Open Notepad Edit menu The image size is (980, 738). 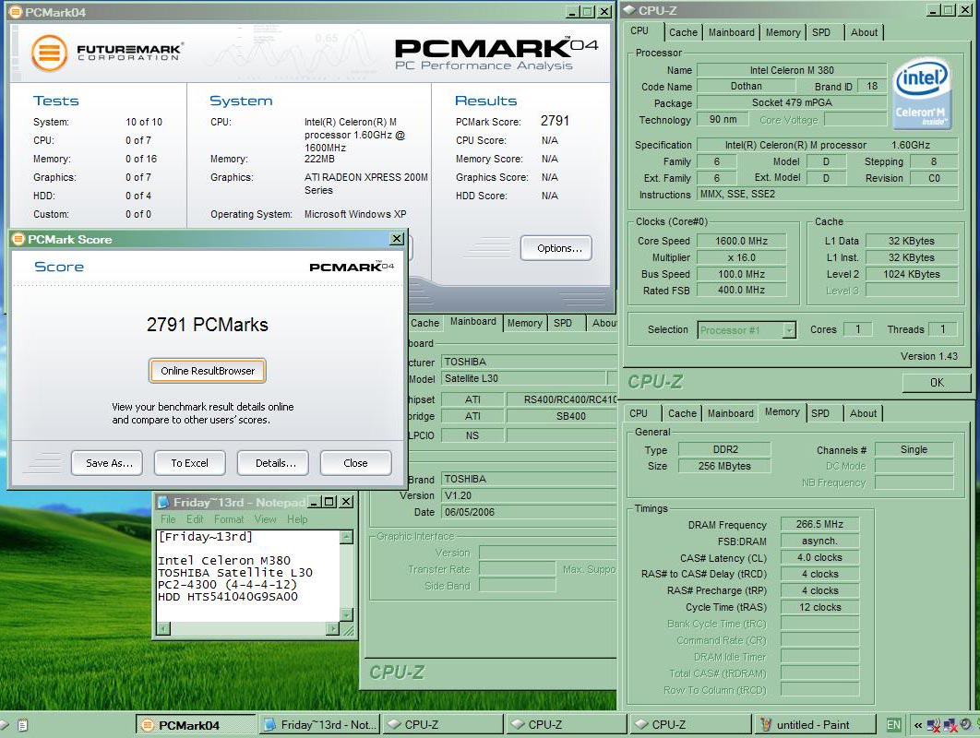195,519
